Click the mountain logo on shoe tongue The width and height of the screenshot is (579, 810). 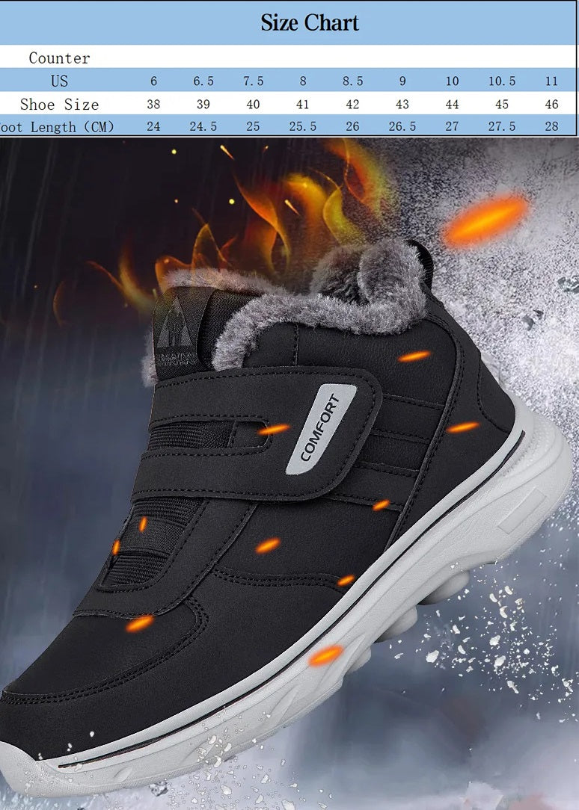176,327
